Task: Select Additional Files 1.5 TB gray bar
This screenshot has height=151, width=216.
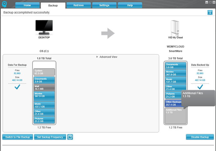Action: tap(176, 116)
